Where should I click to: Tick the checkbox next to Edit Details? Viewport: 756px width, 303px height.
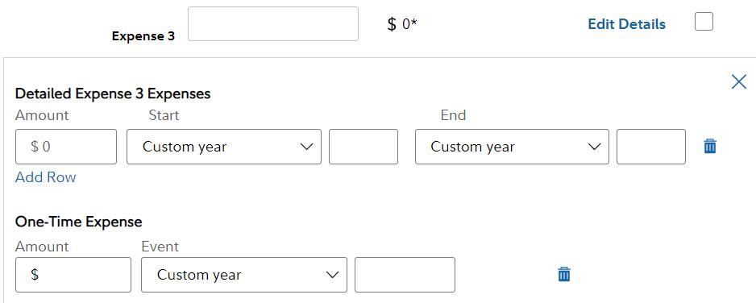click(x=704, y=22)
